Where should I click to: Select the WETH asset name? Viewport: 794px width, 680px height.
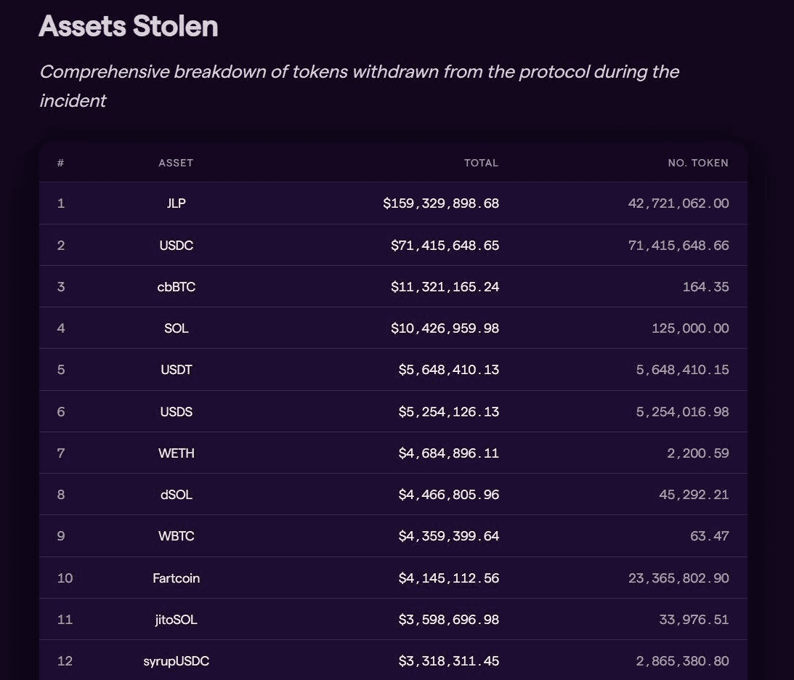pos(177,453)
